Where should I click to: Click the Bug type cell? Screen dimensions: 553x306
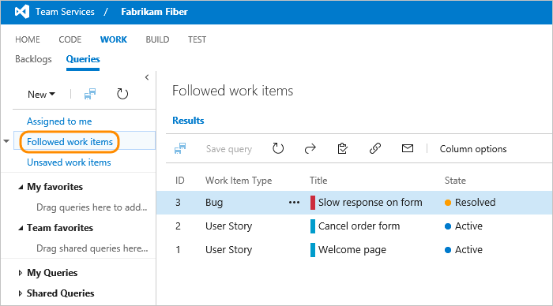click(x=214, y=203)
